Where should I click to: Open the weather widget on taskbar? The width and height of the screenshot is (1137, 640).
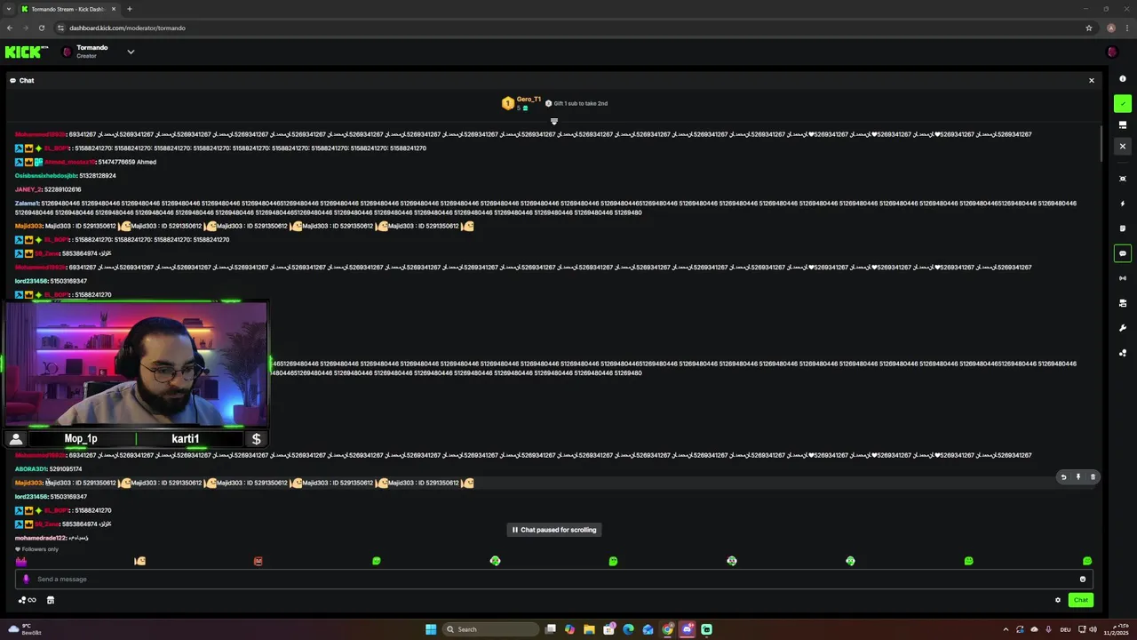[x=25, y=629]
